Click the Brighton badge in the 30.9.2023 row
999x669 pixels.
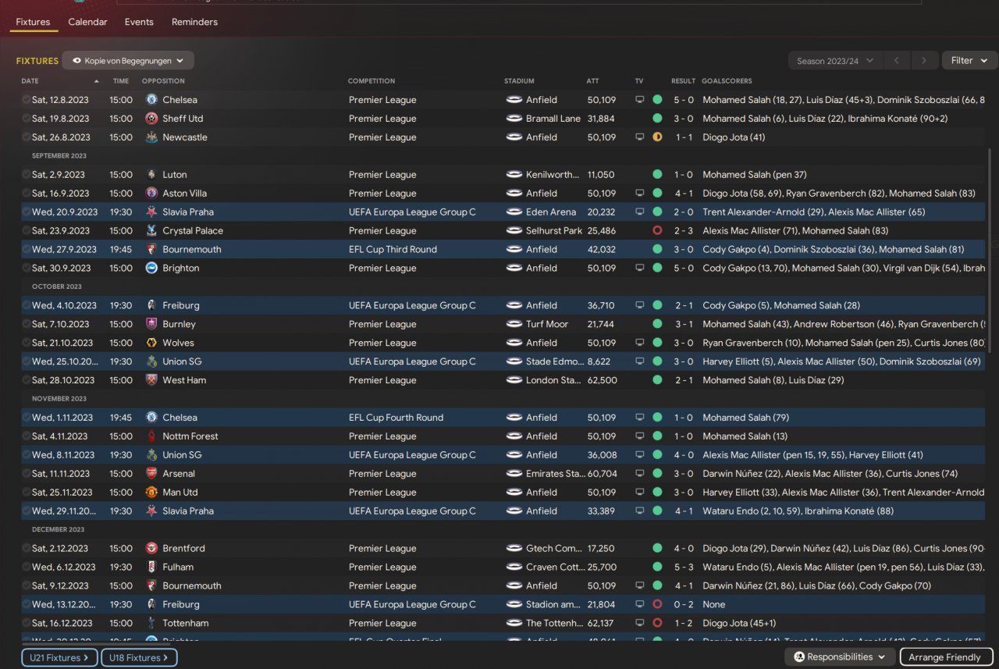click(151, 269)
